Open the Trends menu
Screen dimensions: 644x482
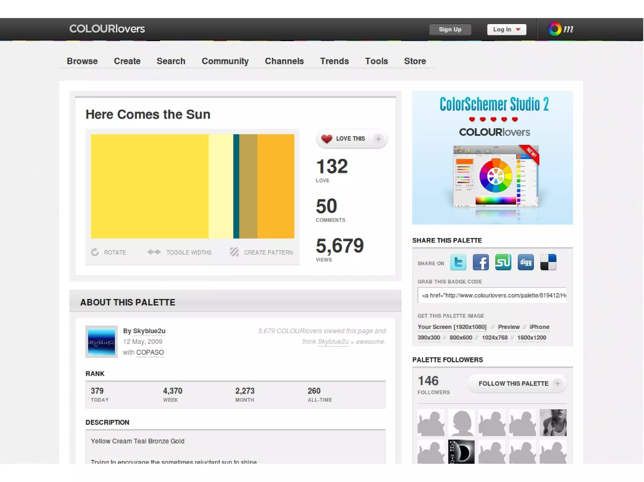coord(334,61)
